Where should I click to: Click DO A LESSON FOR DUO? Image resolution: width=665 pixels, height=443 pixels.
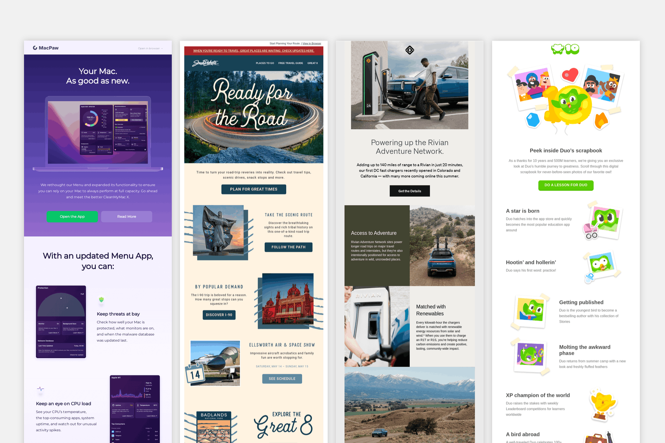tap(565, 185)
